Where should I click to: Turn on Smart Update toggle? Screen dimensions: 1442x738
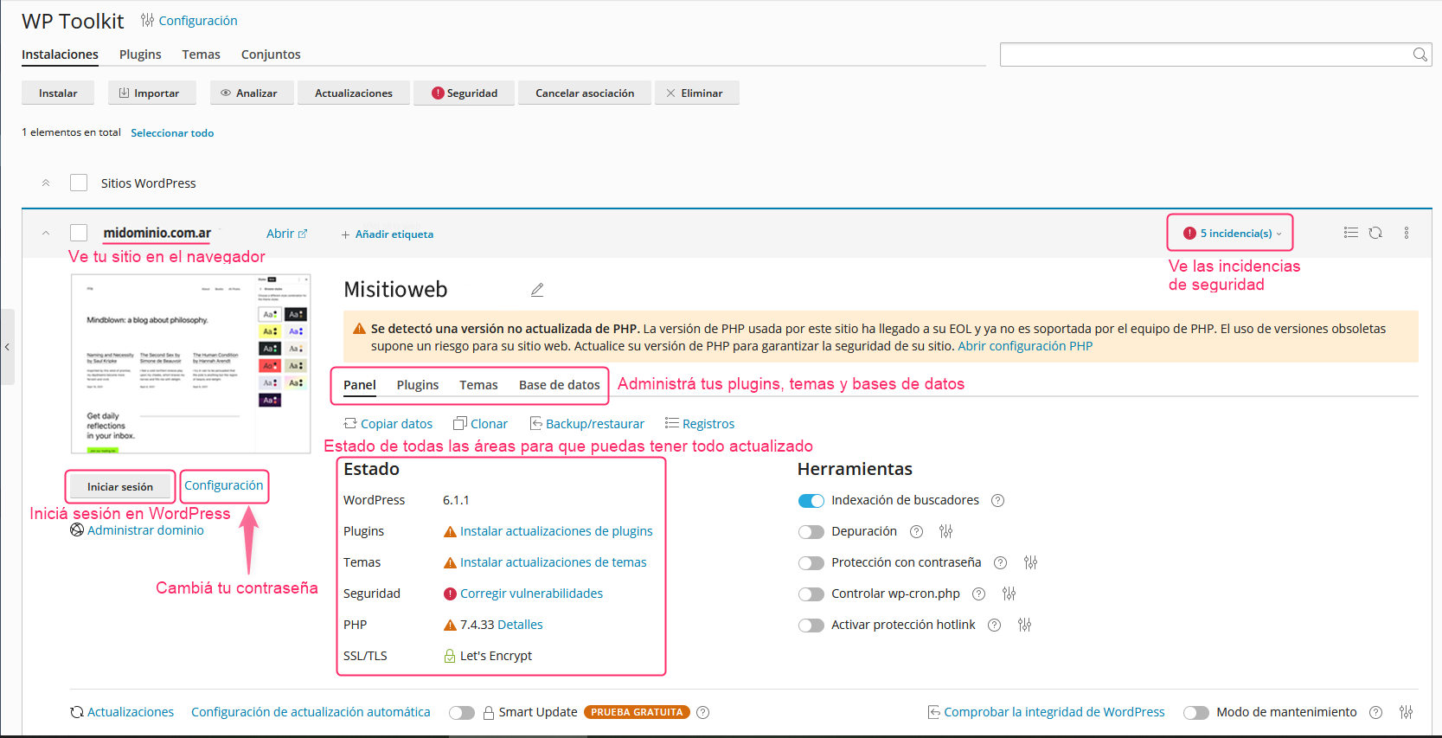click(462, 713)
